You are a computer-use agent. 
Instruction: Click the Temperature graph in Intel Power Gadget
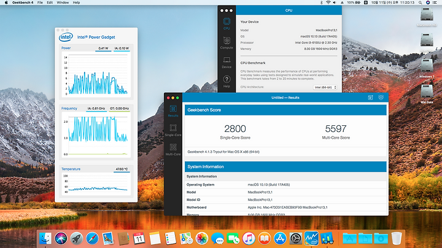[x=96, y=184]
